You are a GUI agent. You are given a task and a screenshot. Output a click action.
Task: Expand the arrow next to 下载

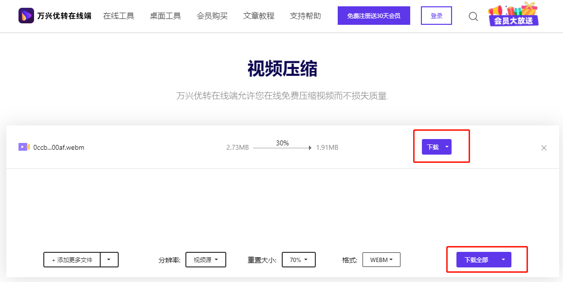pos(447,146)
